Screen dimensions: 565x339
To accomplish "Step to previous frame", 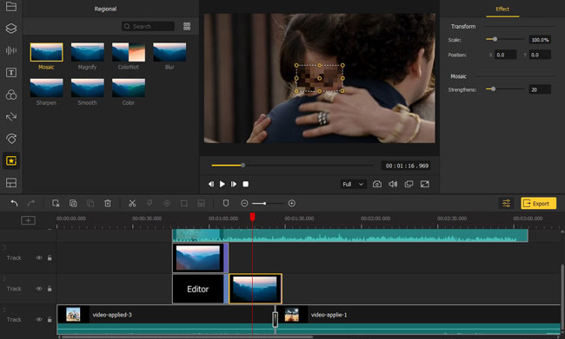I will click(x=211, y=184).
